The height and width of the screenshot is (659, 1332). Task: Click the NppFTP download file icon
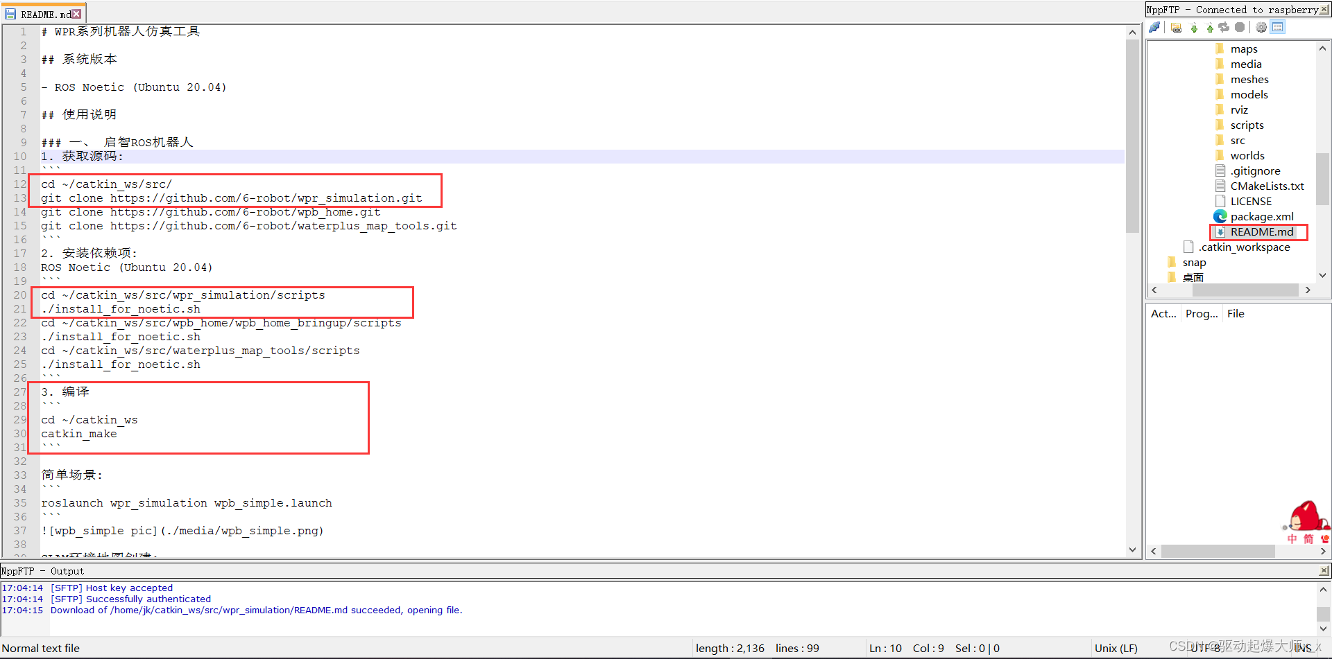click(1194, 27)
